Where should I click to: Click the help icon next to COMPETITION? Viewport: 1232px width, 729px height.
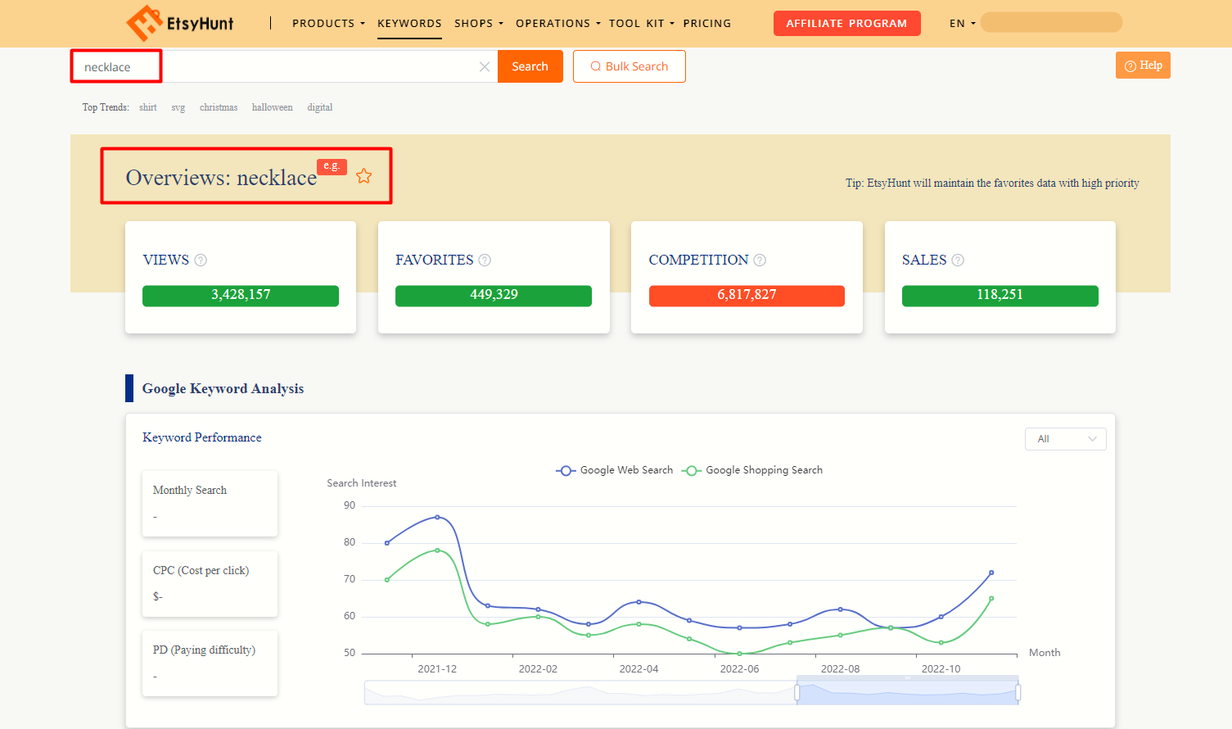pyautogui.click(x=760, y=260)
